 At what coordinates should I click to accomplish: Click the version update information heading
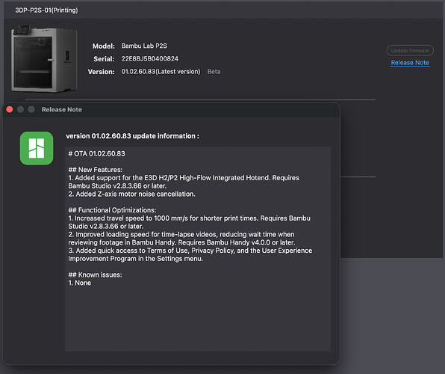[133, 136]
